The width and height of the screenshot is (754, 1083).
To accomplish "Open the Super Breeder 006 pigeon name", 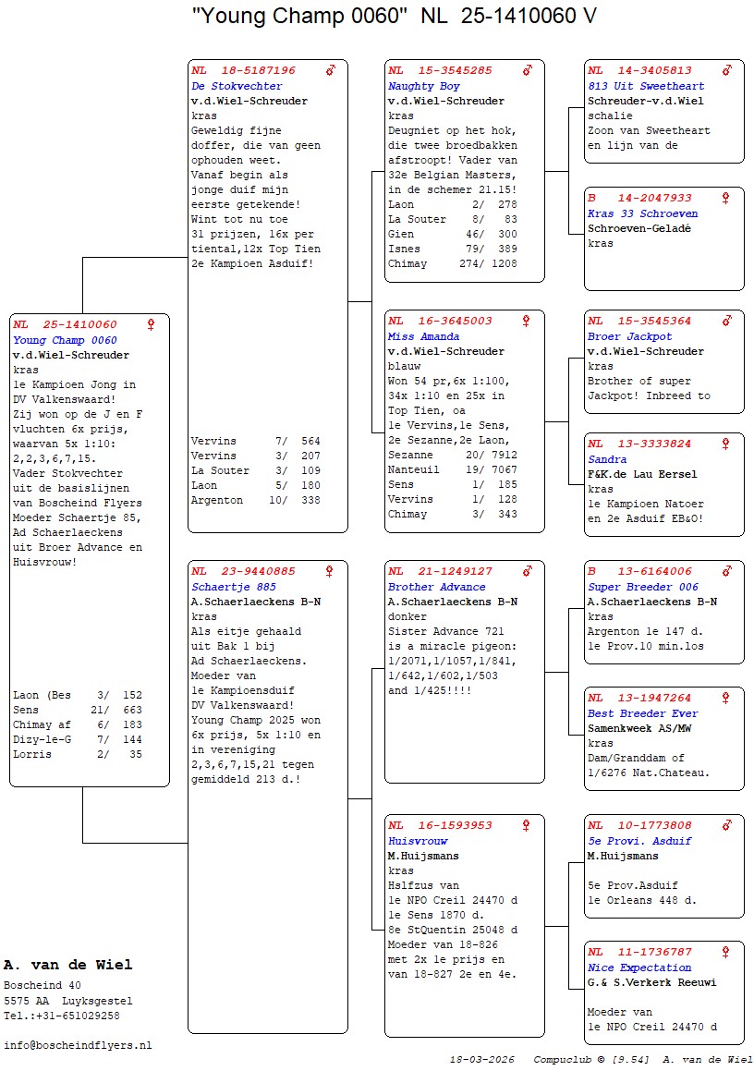I will click(x=643, y=587).
